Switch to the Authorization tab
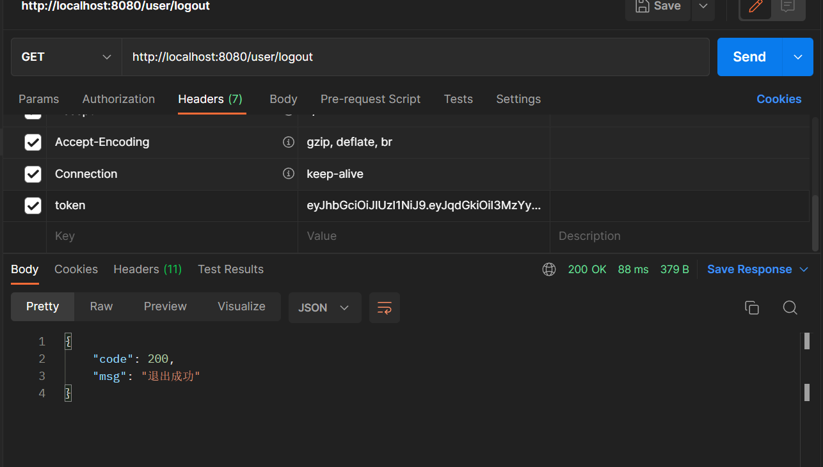Image resolution: width=823 pixels, height=467 pixels. (x=118, y=99)
